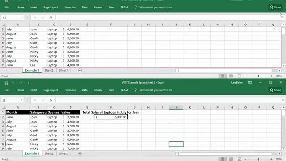The image size is (286, 161).
Task: Click scroll left arrow on lower horizontal scrollbar
Action: click(x=177, y=154)
